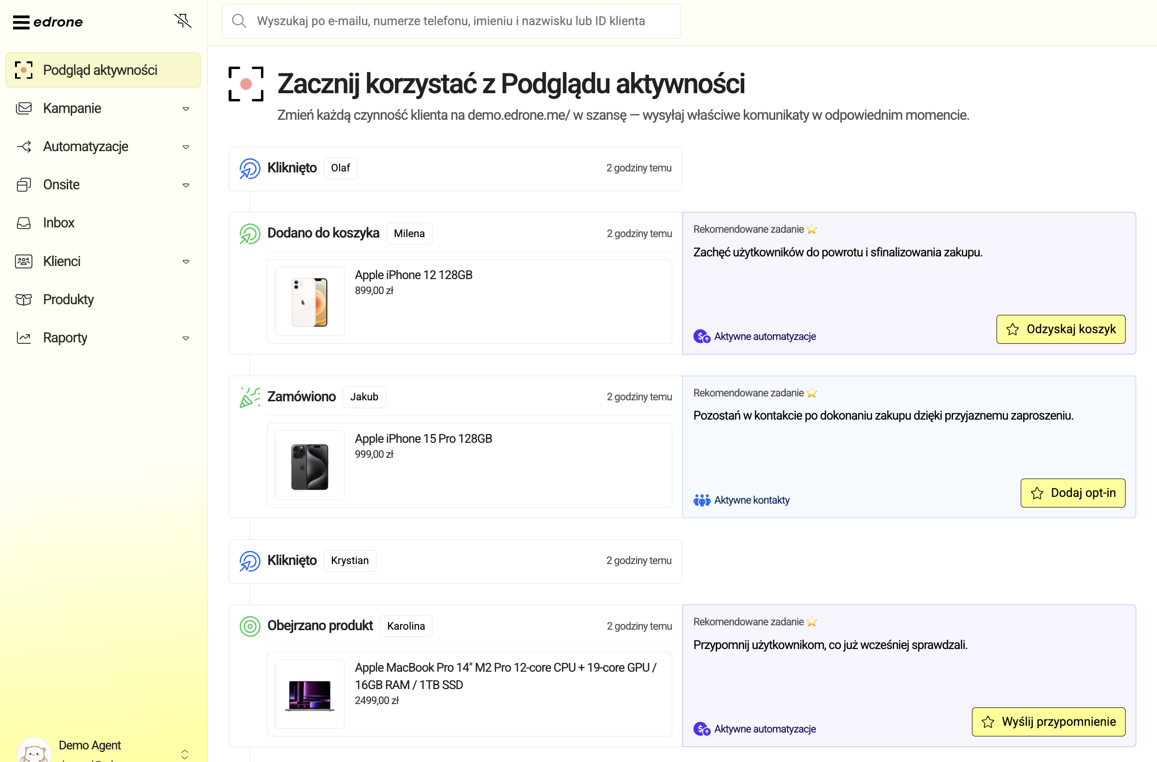Click the Podgląd aktywności sidebar icon

23,70
